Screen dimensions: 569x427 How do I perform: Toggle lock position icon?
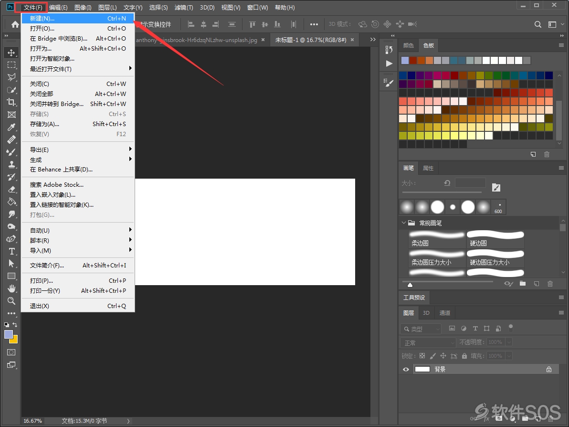[443, 356]
